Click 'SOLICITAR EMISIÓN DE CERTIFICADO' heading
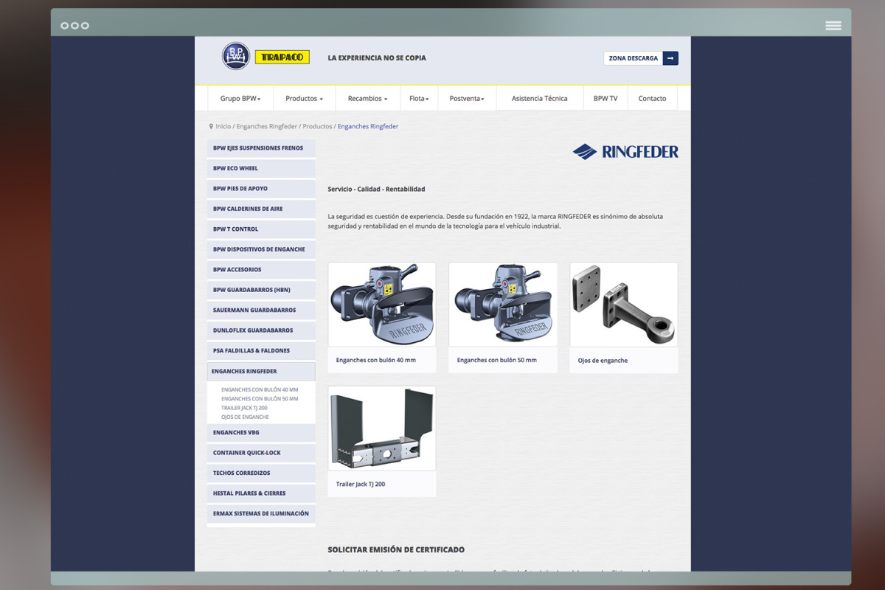The width and height of the screenshot is (885, 590). [x=397, y=550]
